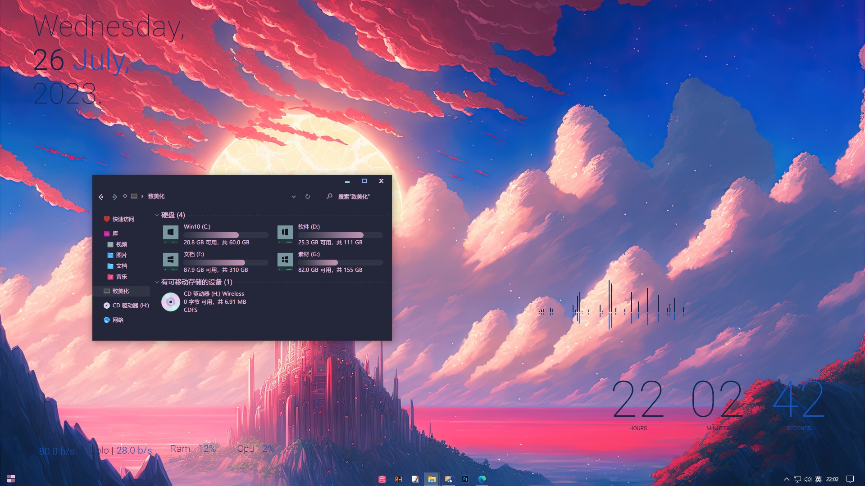Collapse the 硬盘 (4) group

point(157,215)
